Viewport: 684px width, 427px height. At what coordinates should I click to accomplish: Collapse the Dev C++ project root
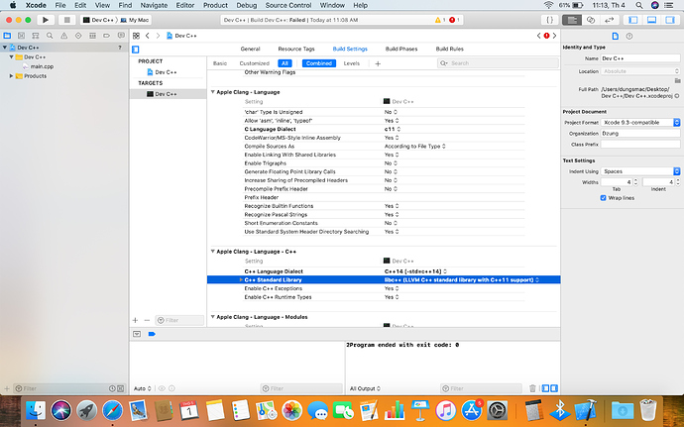[x=5, y=48]
